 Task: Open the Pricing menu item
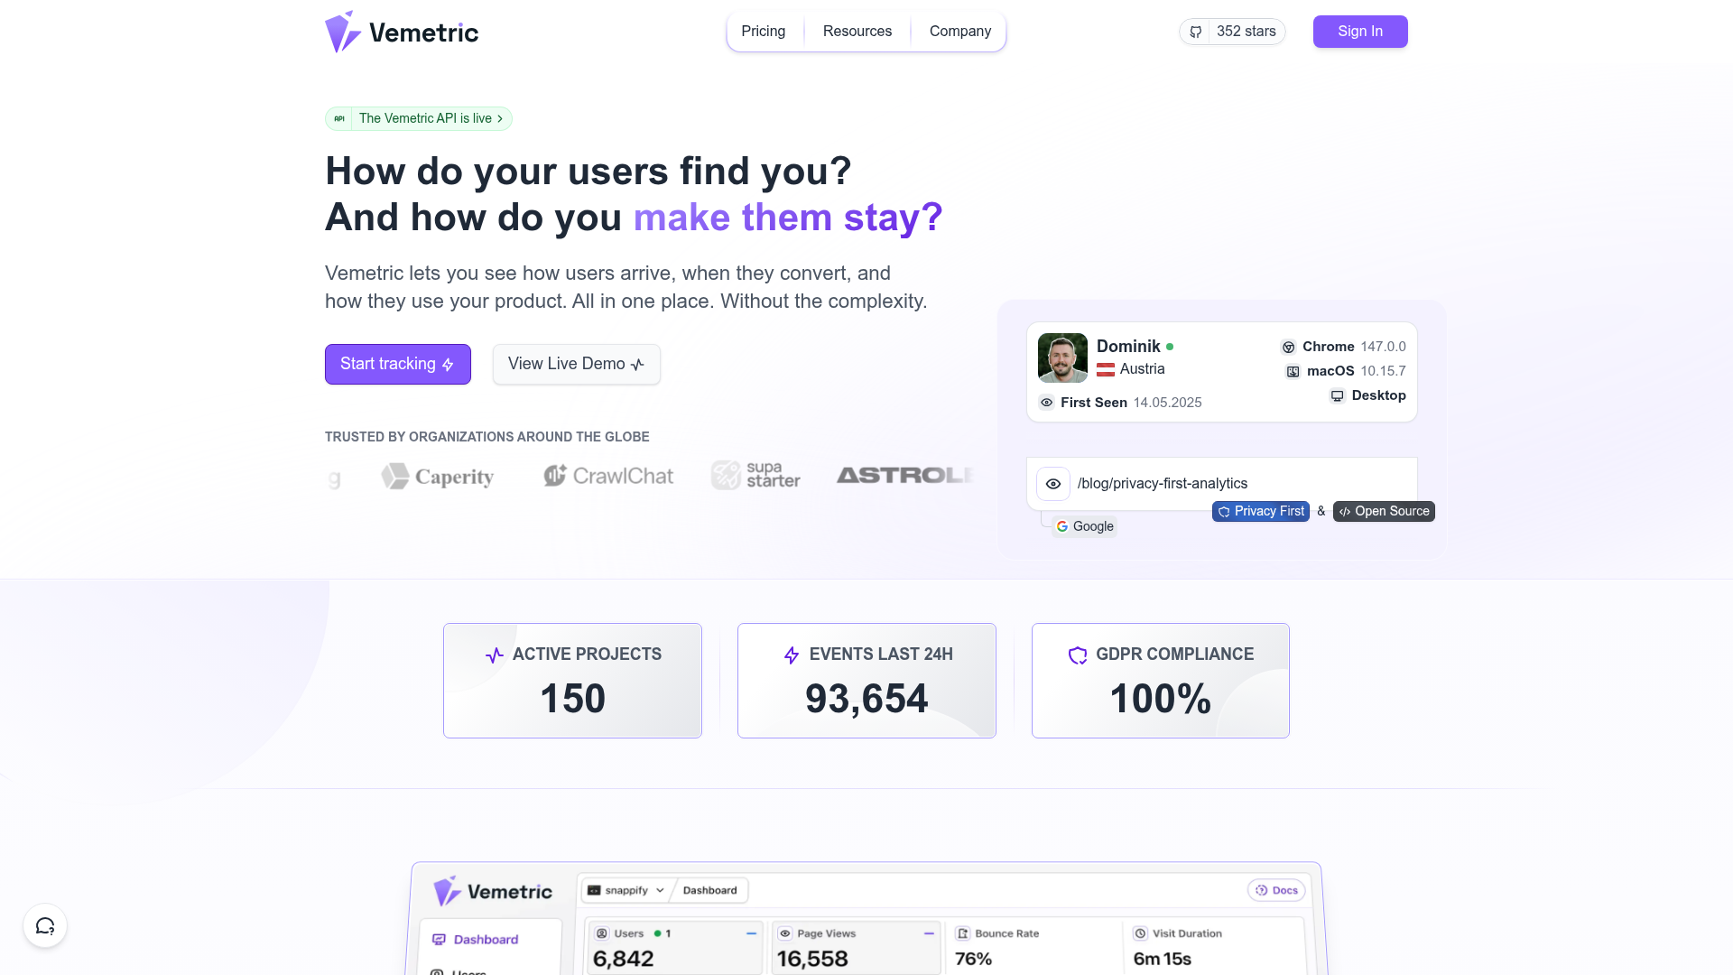coord(764,32)
